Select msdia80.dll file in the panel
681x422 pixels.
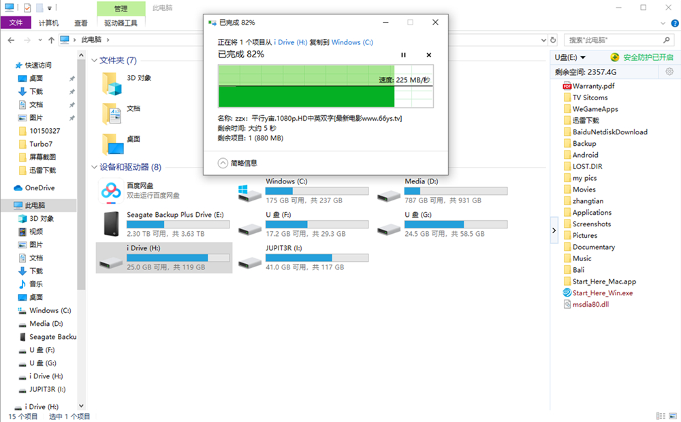pos(586,304)
